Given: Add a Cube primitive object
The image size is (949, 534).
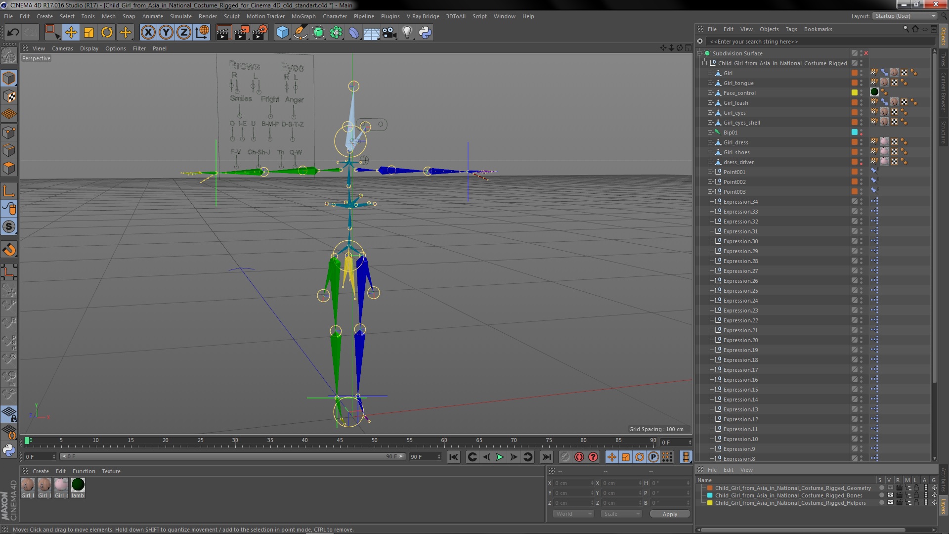Looking at the screenshot, I should coord(282,33).
